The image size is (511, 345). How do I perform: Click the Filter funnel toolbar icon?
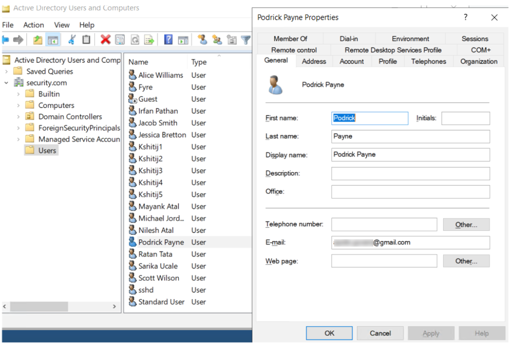(246, 40)
